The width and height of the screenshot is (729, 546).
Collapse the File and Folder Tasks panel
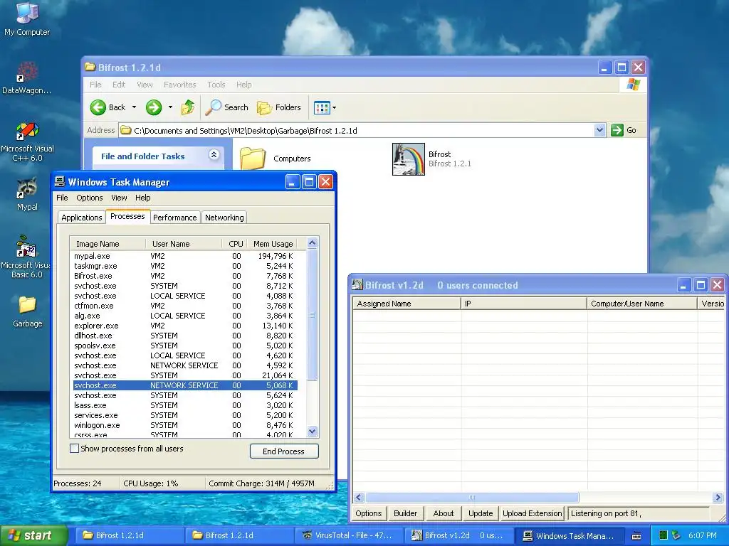[214, 155]
